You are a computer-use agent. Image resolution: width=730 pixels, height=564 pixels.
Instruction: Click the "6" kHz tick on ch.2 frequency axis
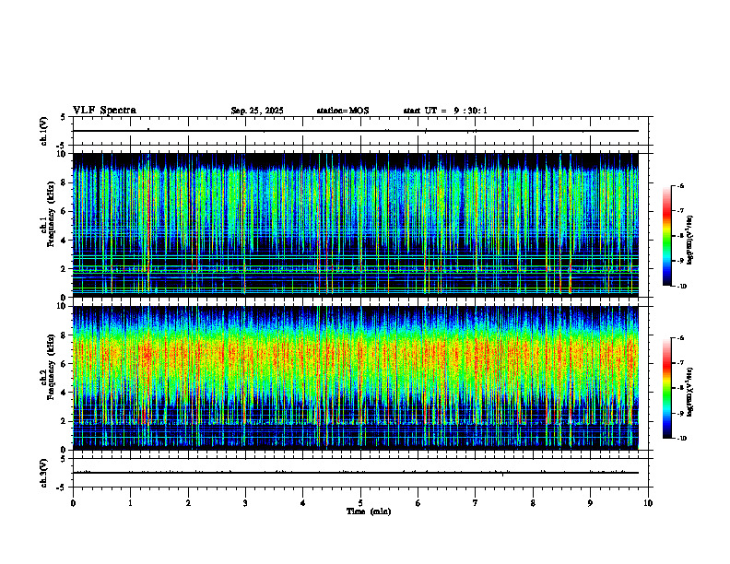tap(65, 364)
